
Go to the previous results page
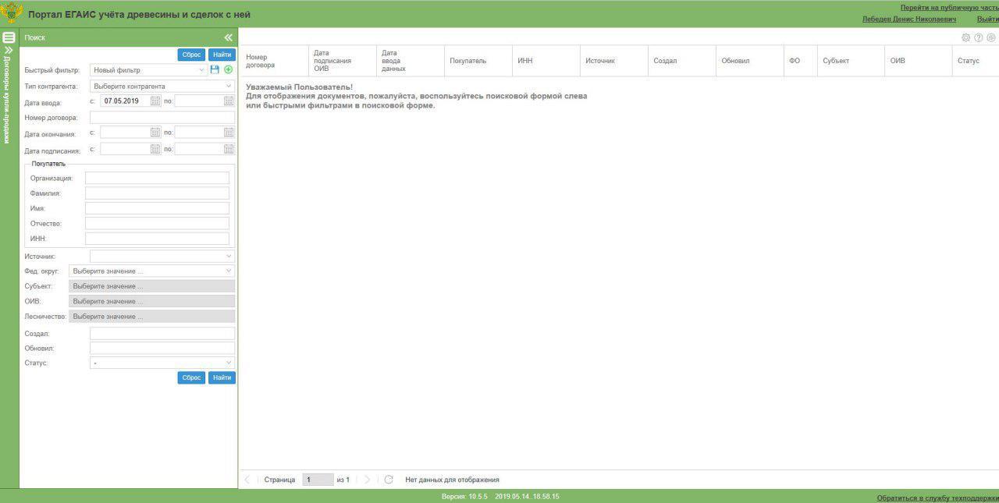pos(247,480)
